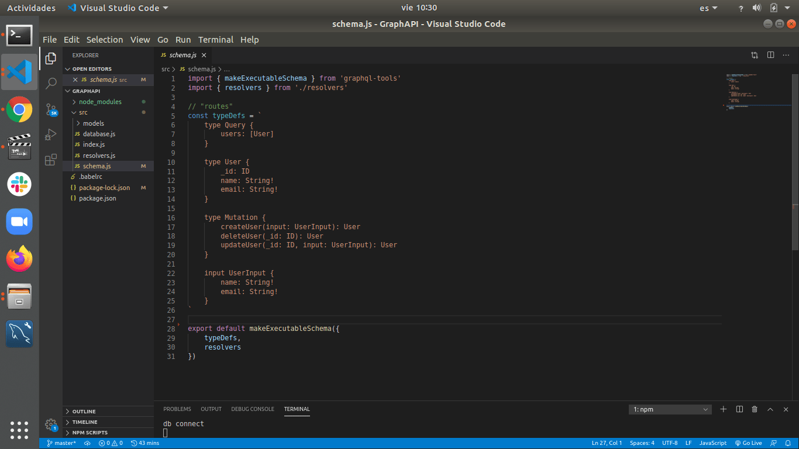Open the Terminal menu in the menu bar

[215, 40]
